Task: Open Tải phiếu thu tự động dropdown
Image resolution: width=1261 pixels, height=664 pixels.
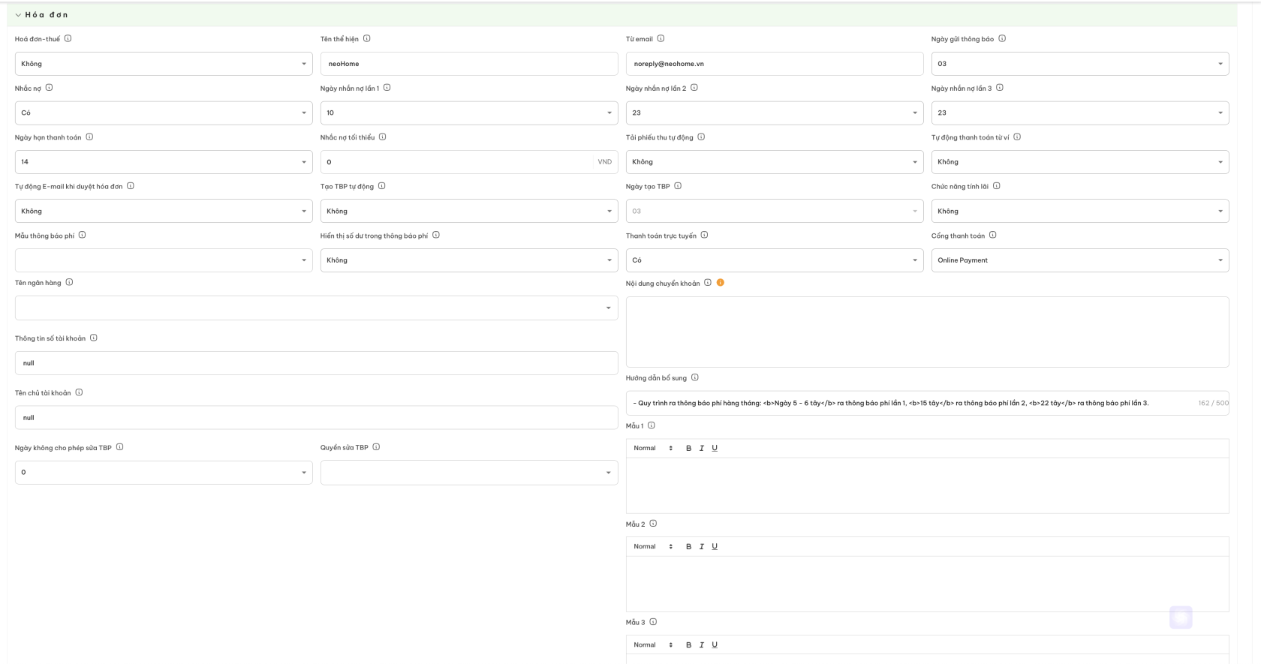Action: [775, 162]
